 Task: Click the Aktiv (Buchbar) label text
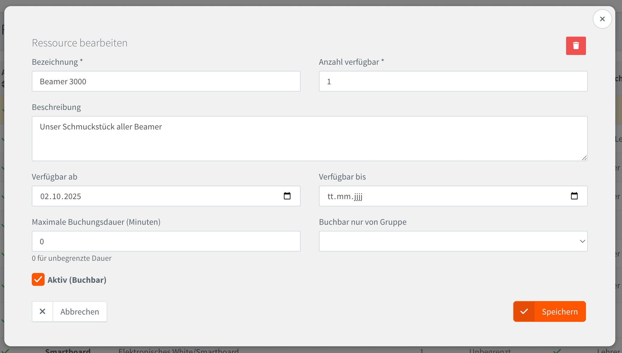[x=77, y=280]
